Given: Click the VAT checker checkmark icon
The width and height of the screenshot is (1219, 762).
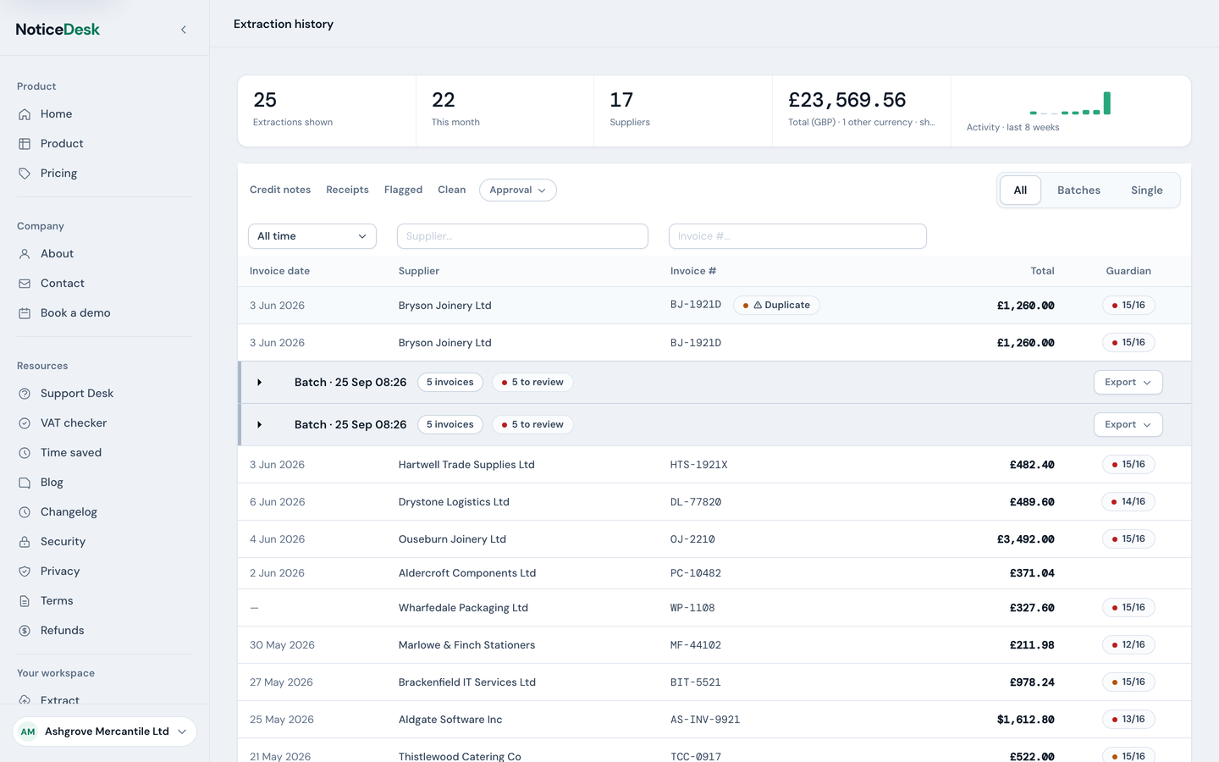Looking at the screenshot, I should click(25, 423).
